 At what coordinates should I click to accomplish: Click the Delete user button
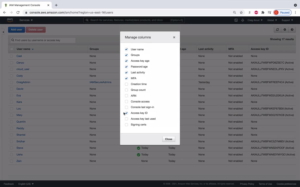click(36, 30)
